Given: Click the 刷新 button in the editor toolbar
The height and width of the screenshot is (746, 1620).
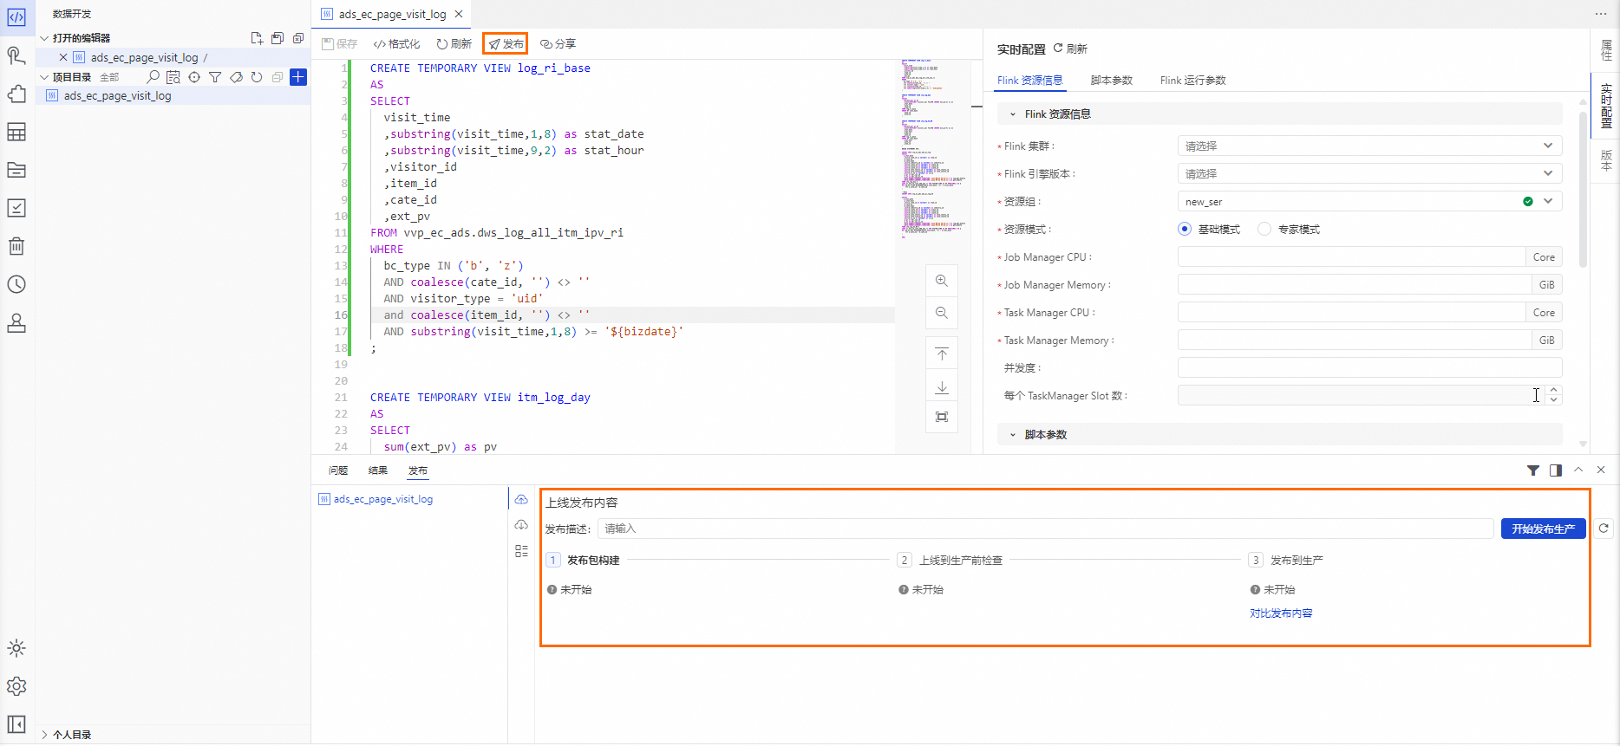Looking at the screenshot, I should coord(454,43).
